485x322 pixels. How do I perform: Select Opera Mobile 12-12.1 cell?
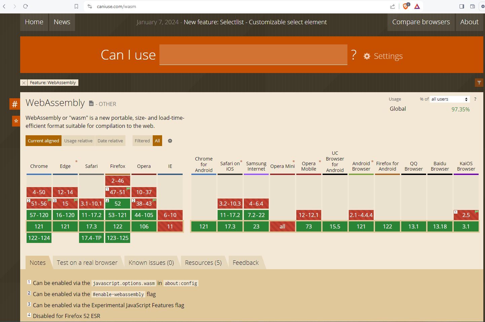click(x=309, y=215)
